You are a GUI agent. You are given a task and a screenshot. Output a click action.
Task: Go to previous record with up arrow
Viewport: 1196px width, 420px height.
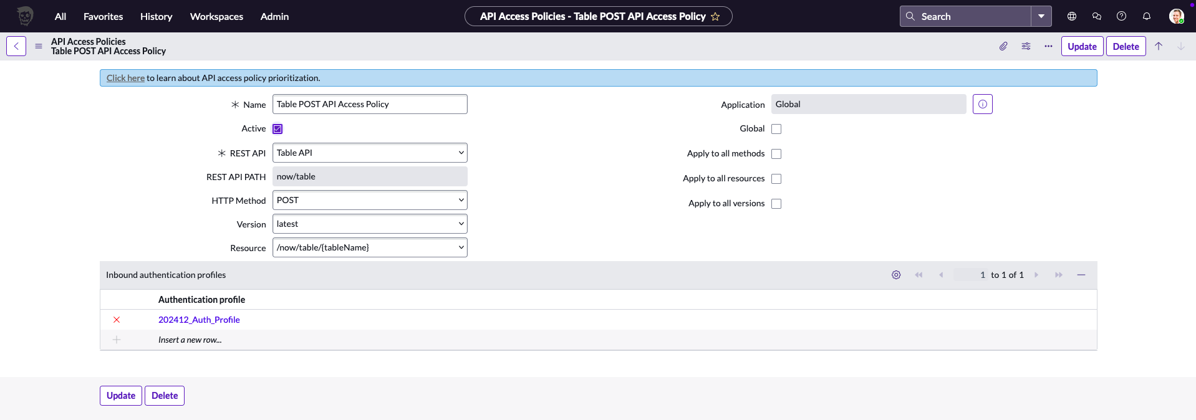1159,46
